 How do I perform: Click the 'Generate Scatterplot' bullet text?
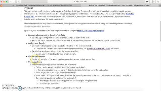point(36,57)
